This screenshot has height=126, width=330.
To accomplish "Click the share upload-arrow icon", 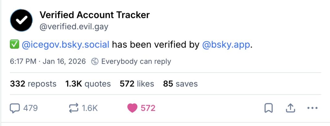I will tap(290, 108).
